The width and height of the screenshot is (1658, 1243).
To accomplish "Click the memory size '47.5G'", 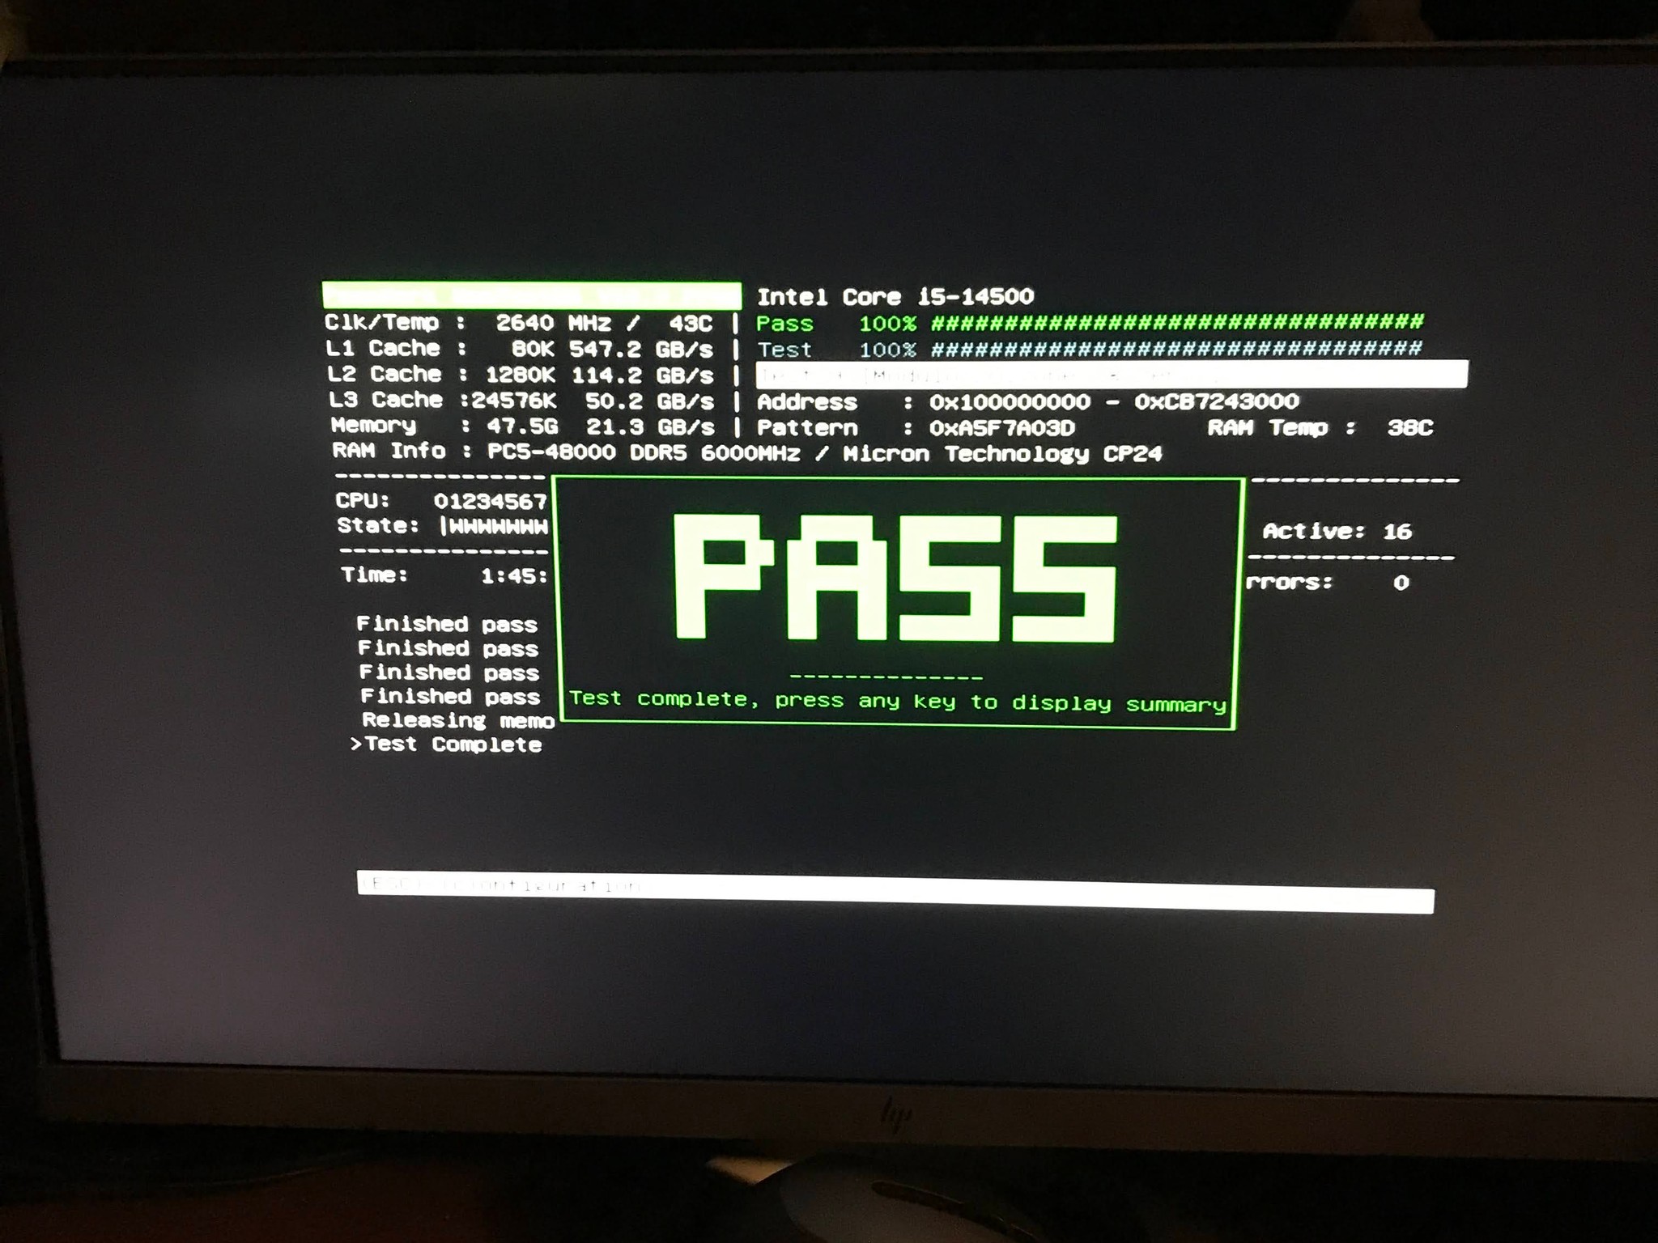I will tap(522, 426).
